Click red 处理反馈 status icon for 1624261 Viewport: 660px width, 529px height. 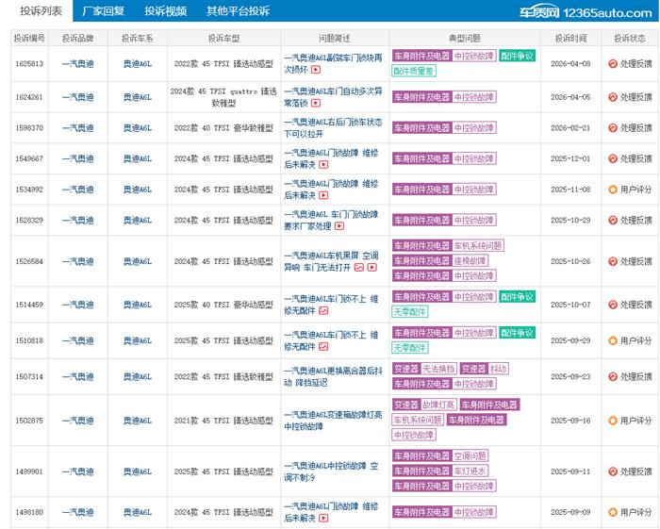tap(613, 97)
